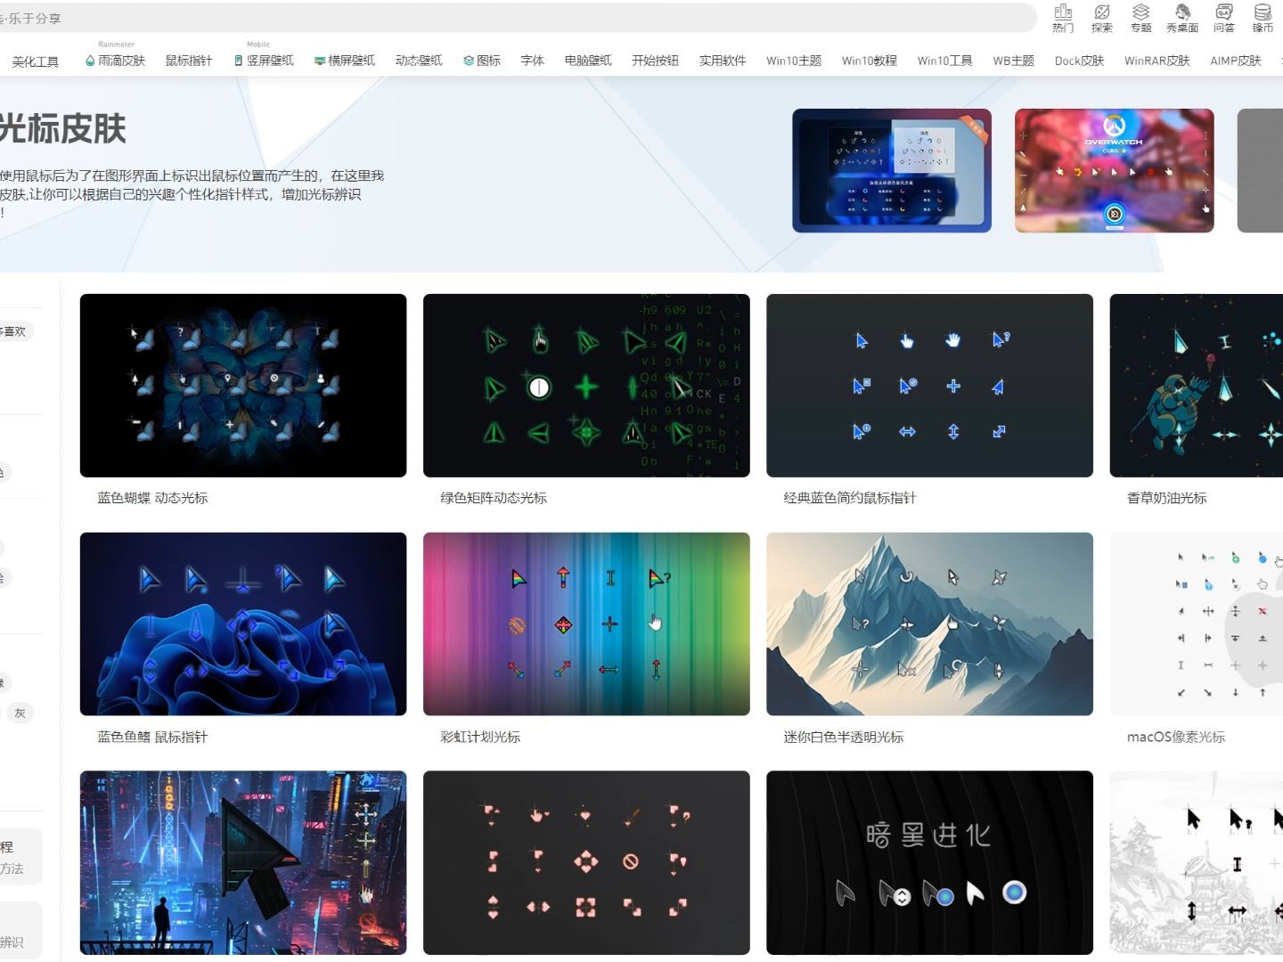Open the 美化工具 menu

click(36, 61)
